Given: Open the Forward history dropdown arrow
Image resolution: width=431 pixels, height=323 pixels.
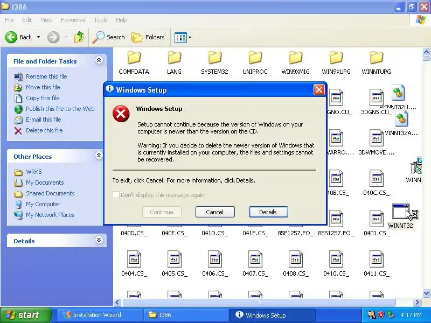Looking at the screenshot, I should pyautogui.click(x=66, y=37).
